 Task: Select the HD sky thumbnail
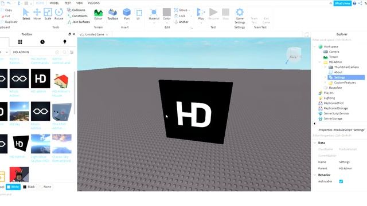[x=19, y=111]
